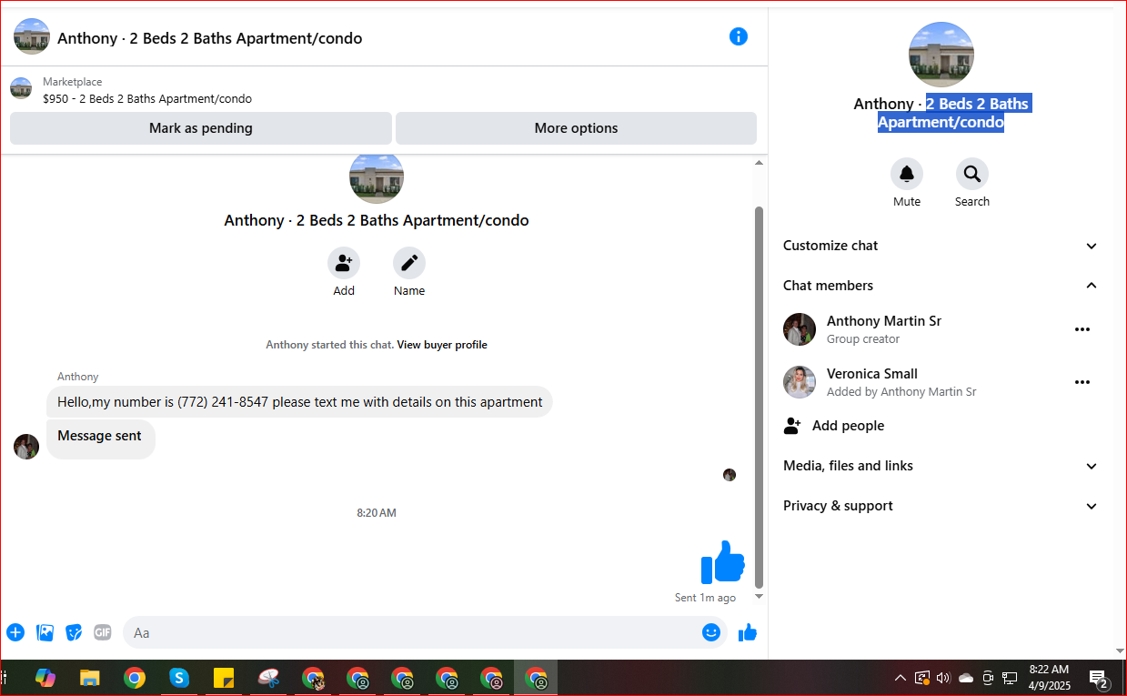Open Sticky Notes from the taskbar

click(224, 678)
